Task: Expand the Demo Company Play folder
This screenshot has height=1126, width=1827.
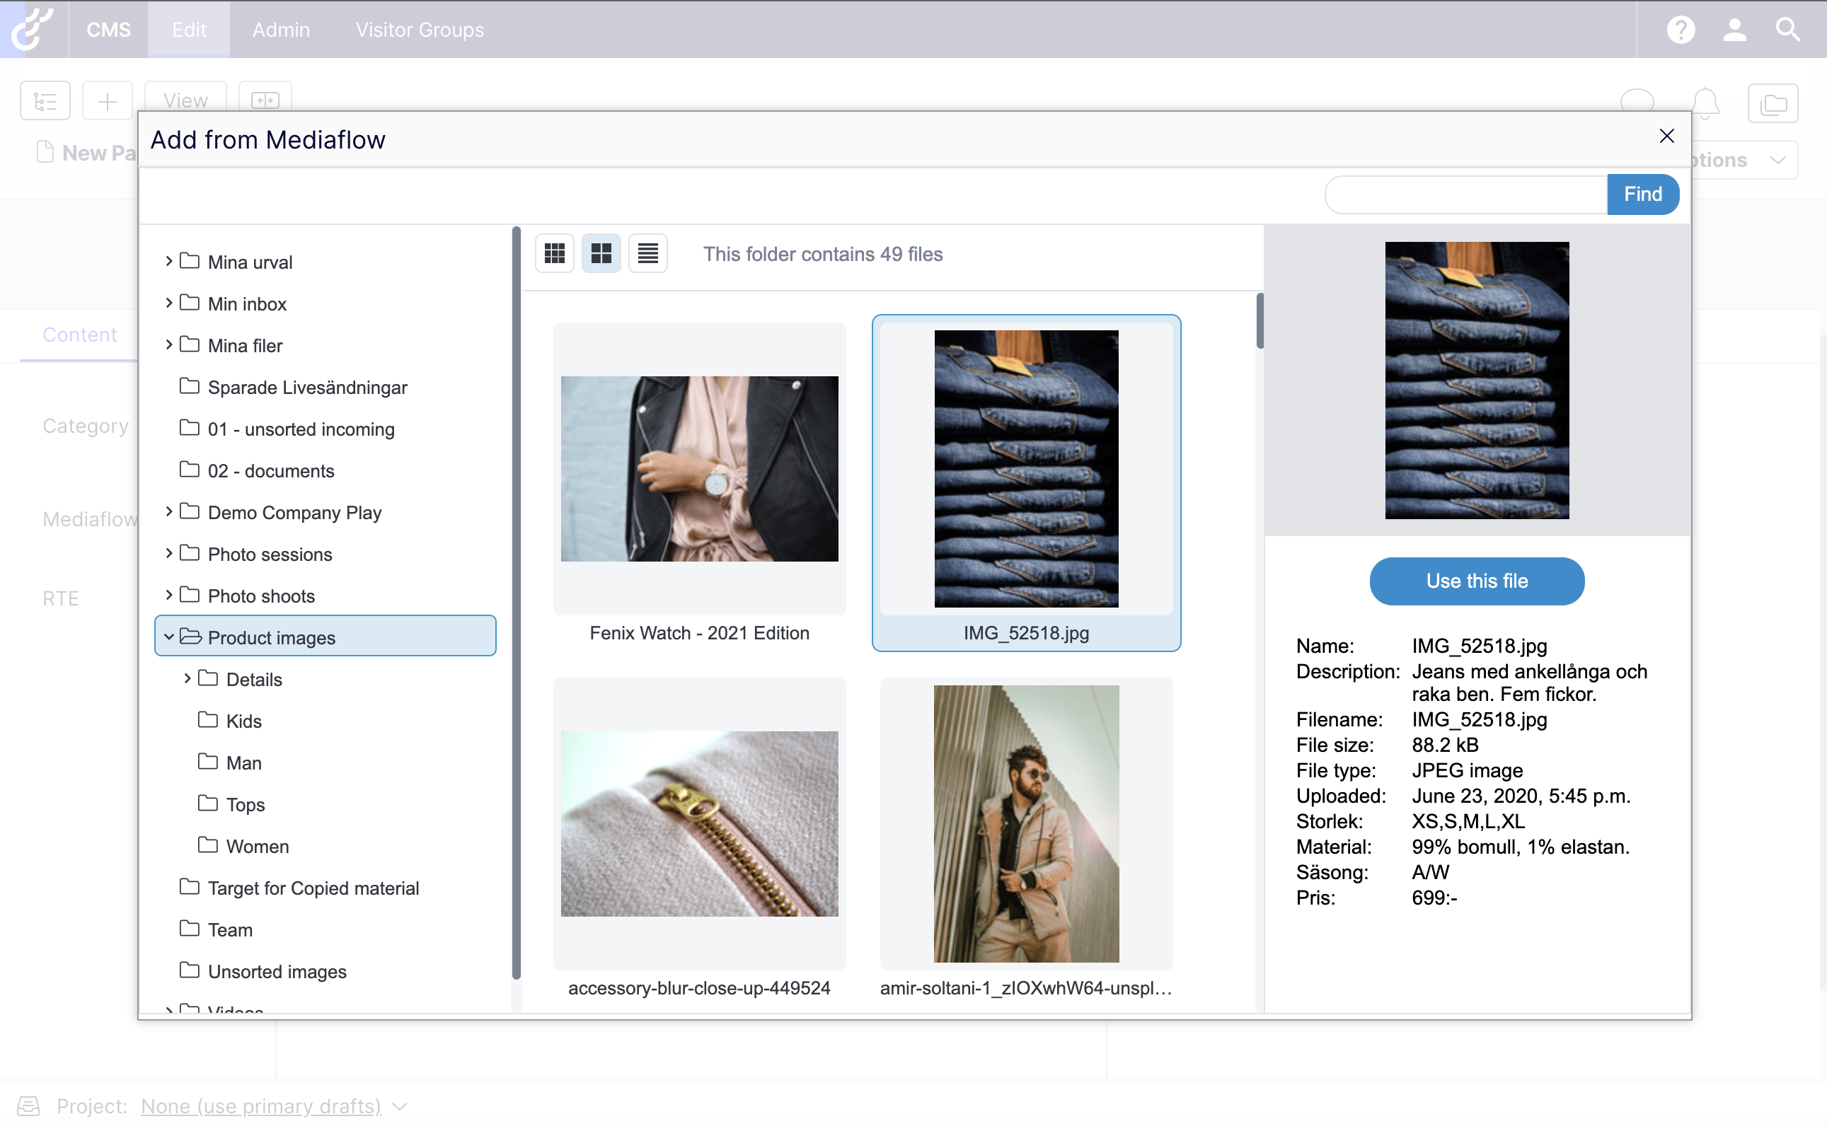Action: click(x=169, y=511)
